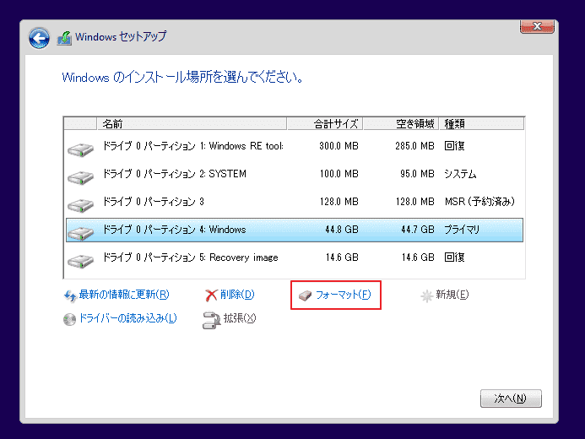Viewport: 585px width, 439px height.
Task: Click drive icon of partition 3 row
Action: click(80, 205)
